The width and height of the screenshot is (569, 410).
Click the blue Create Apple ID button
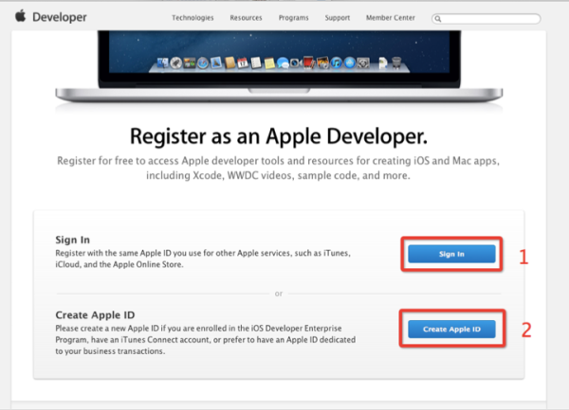pos(451,329)
